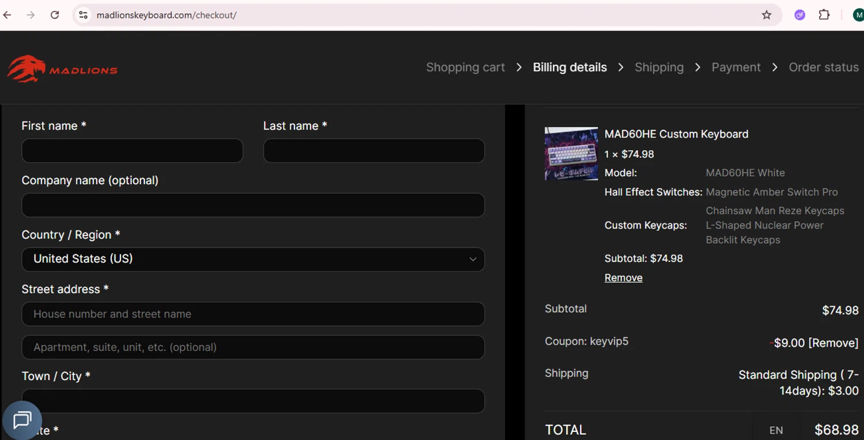
Task: Go to Shopping cart step
Action: pos(465,67)
